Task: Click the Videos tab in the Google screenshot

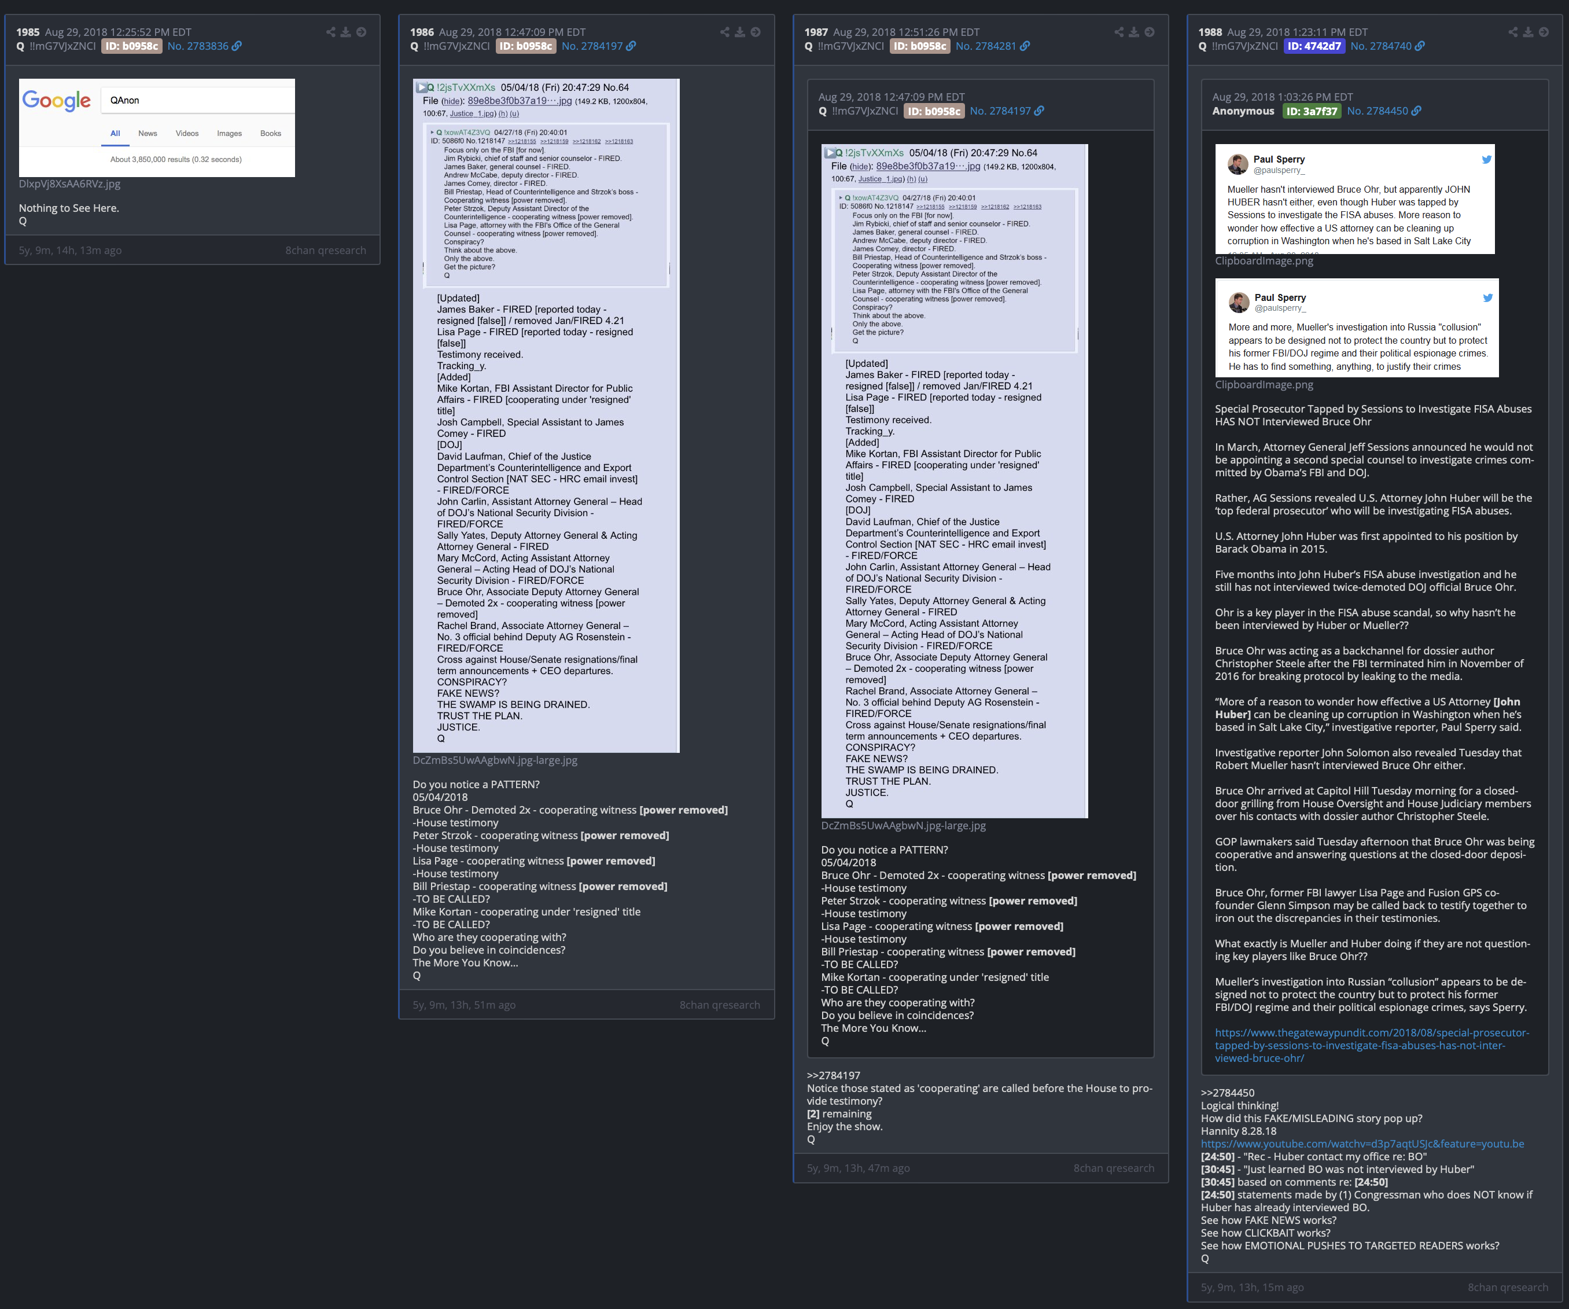Action: [x=187, y=134]
